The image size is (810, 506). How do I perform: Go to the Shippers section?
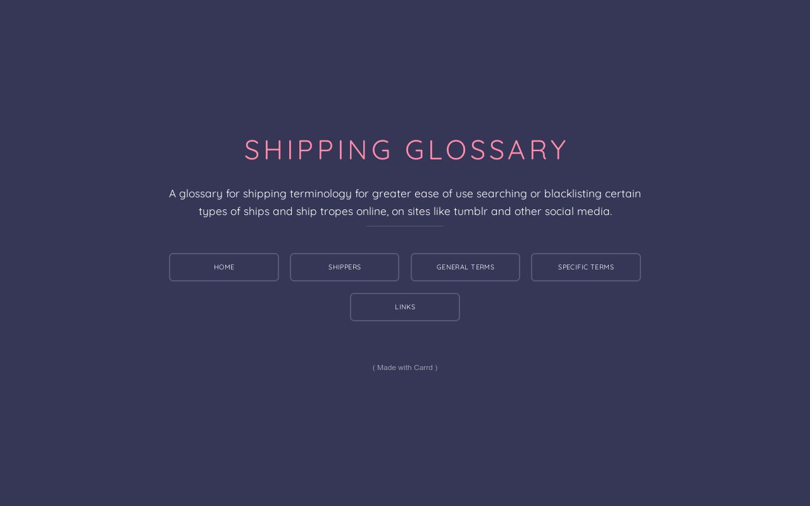click(x=344, y=267)
